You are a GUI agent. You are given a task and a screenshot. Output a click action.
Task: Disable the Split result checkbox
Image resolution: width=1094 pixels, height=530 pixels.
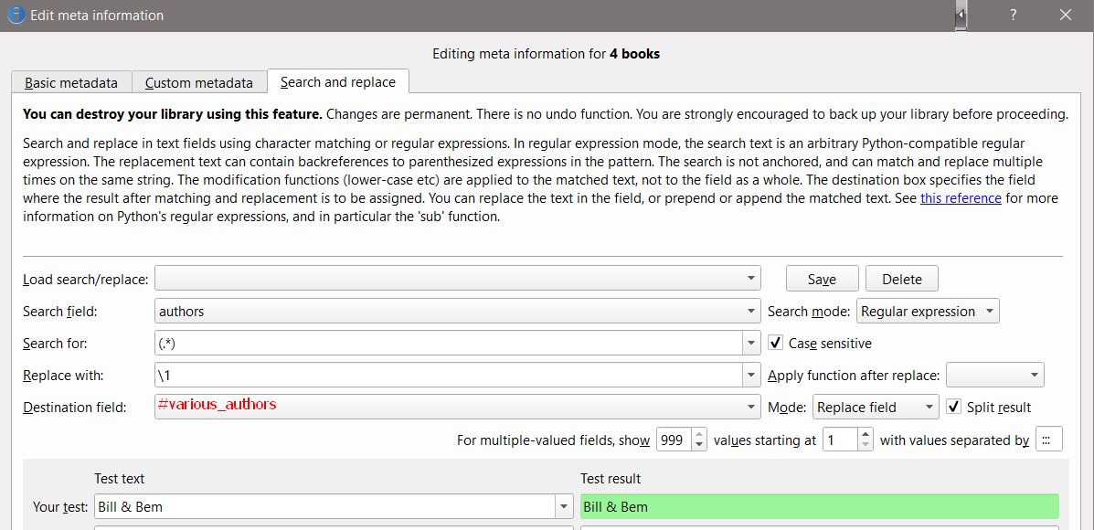coord(954,407)
